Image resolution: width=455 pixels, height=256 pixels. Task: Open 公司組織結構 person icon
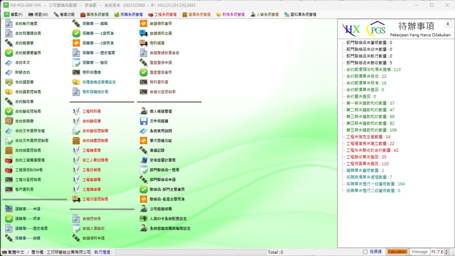pyautogui.click(x=143, y=208)
